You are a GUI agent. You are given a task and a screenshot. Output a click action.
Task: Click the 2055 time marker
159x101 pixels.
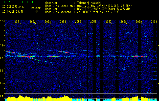pos(78,21)
